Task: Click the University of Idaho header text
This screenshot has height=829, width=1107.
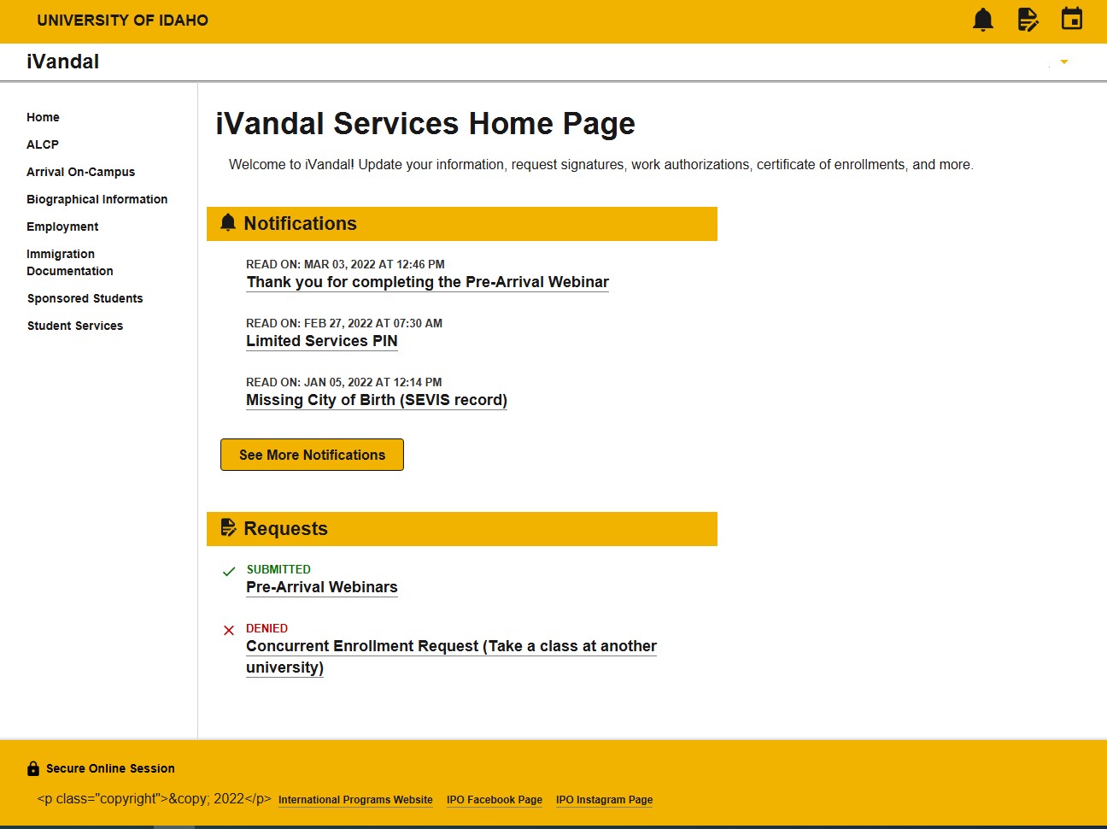Action: [x=123, y=21]
